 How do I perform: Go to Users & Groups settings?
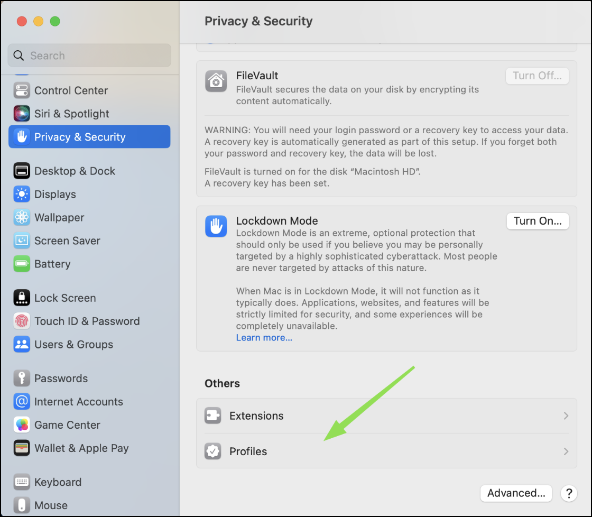[73, 344]
